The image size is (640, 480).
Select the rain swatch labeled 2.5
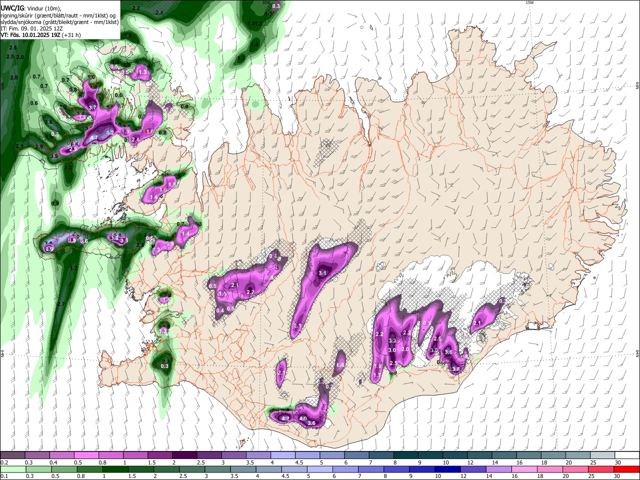(192, 469)
